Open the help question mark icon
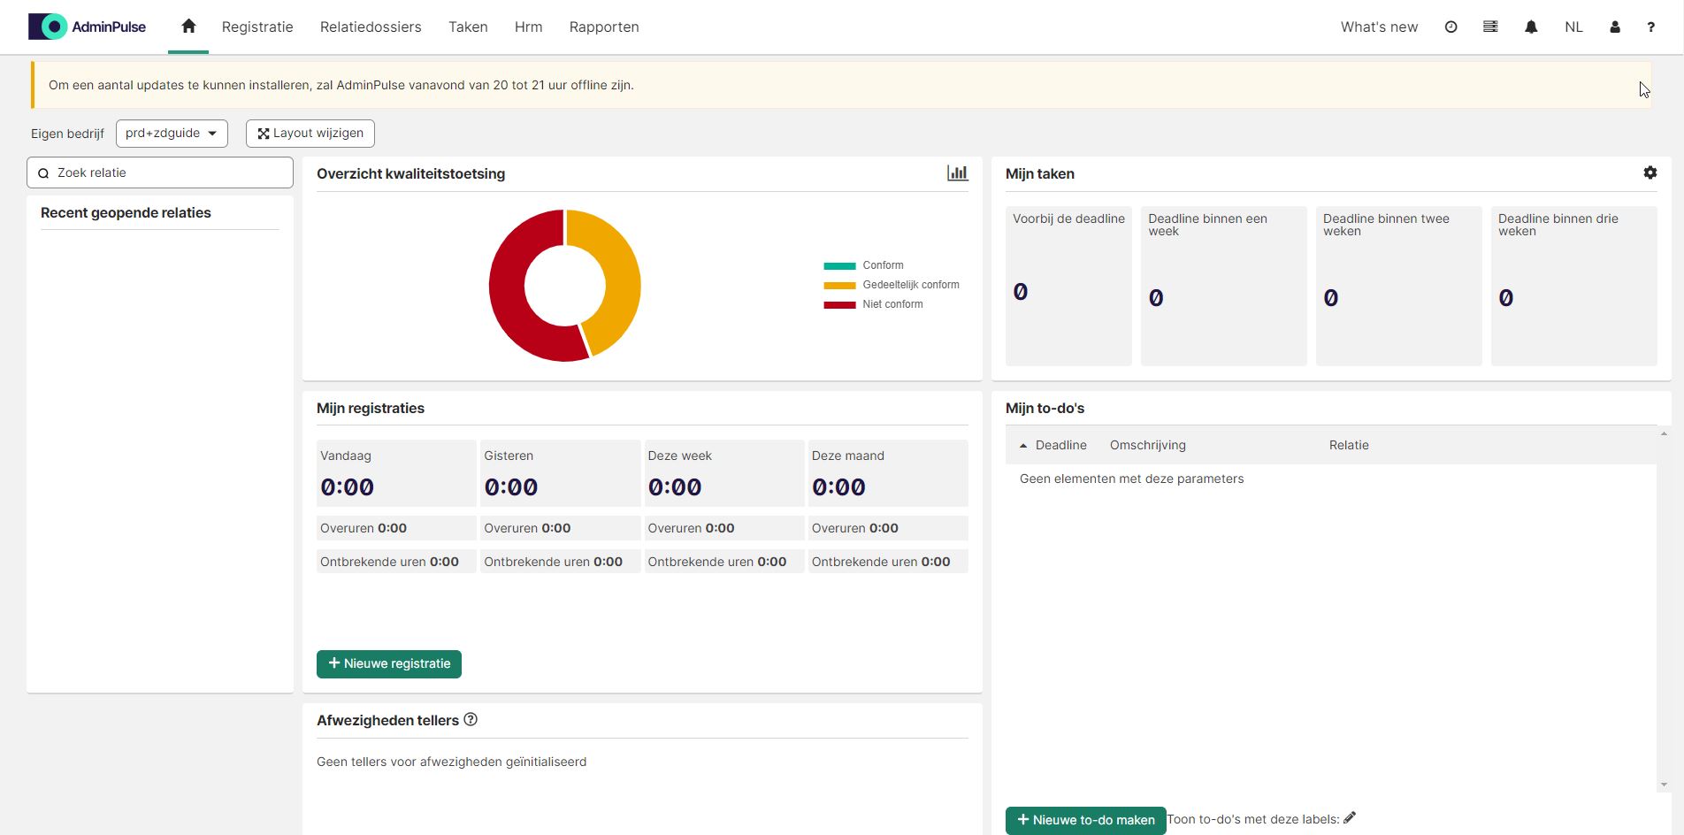This screenshot has width=1684, height=835. click(x=1650, y=27)
